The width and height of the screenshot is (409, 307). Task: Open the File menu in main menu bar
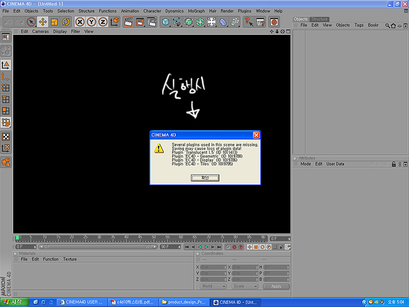pyautogui.click(x=6, y=11)
